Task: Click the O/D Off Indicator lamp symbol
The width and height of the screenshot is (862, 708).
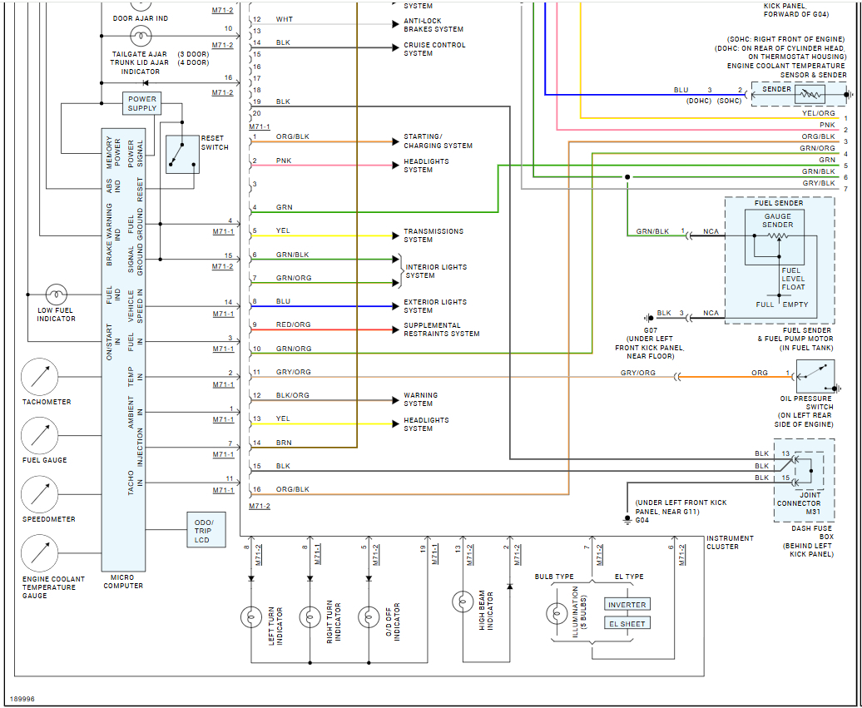Action: point(369,616)
